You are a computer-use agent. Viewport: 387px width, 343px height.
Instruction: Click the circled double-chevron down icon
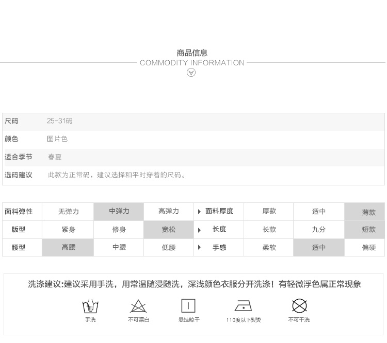(x=191, y=73)
